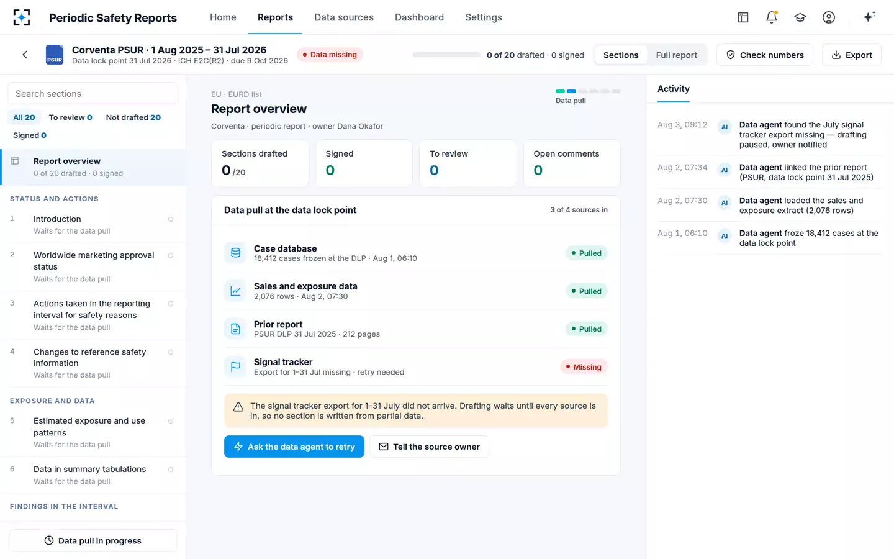Click the Periodic Safety Reports logo icon
The height and width of the screenshot is (559, 894).
point(22,17)
